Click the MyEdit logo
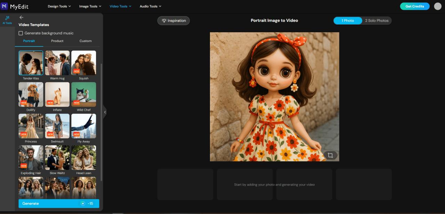445x214 pixels. click(15, 6)
